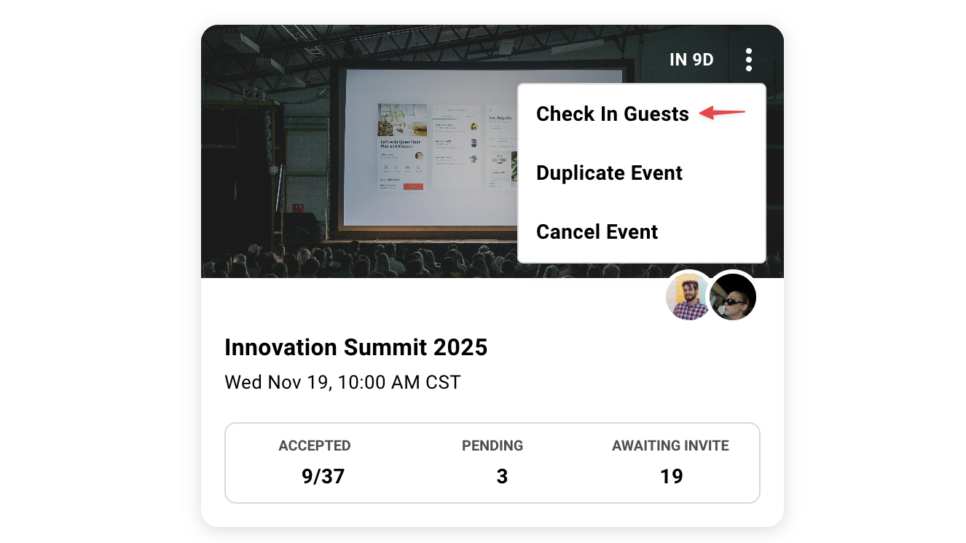Click the stacked avatar group on the card
Image resolution: width=966 pixels, height=543 pixels.
(710, 296)
